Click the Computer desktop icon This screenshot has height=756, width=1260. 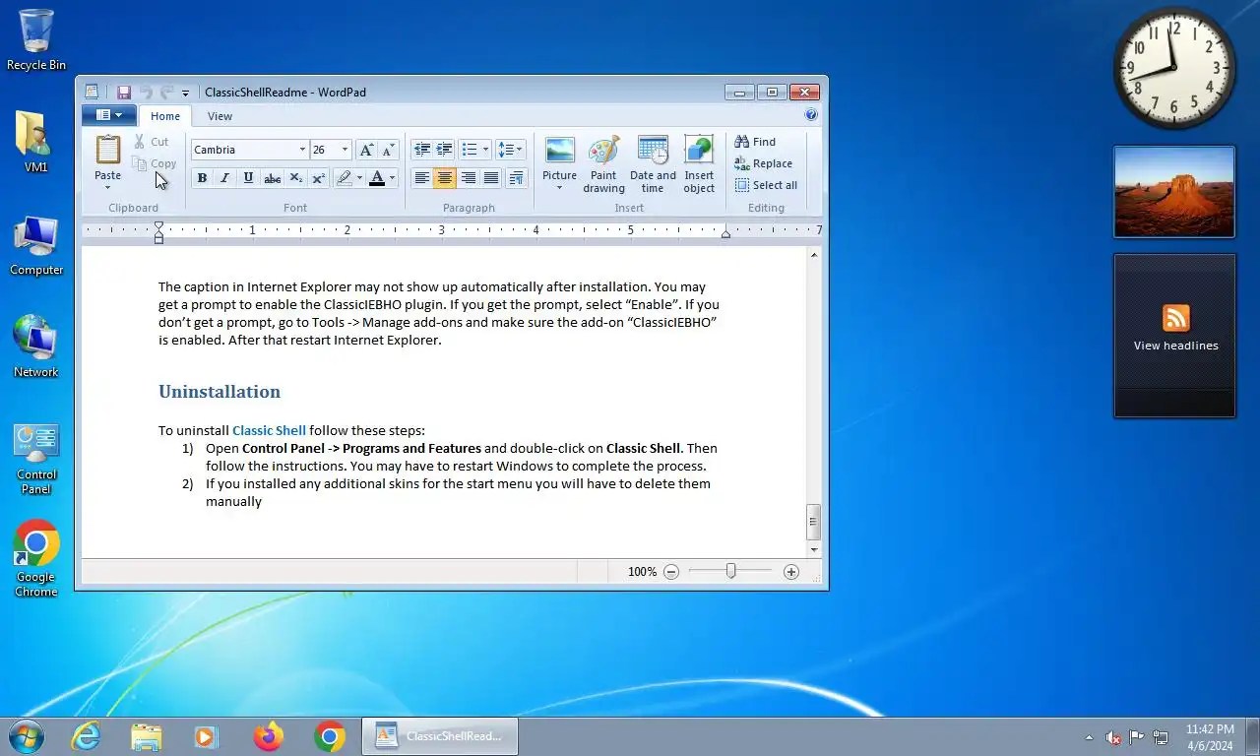pyautogui.click(x=36, y=246)
